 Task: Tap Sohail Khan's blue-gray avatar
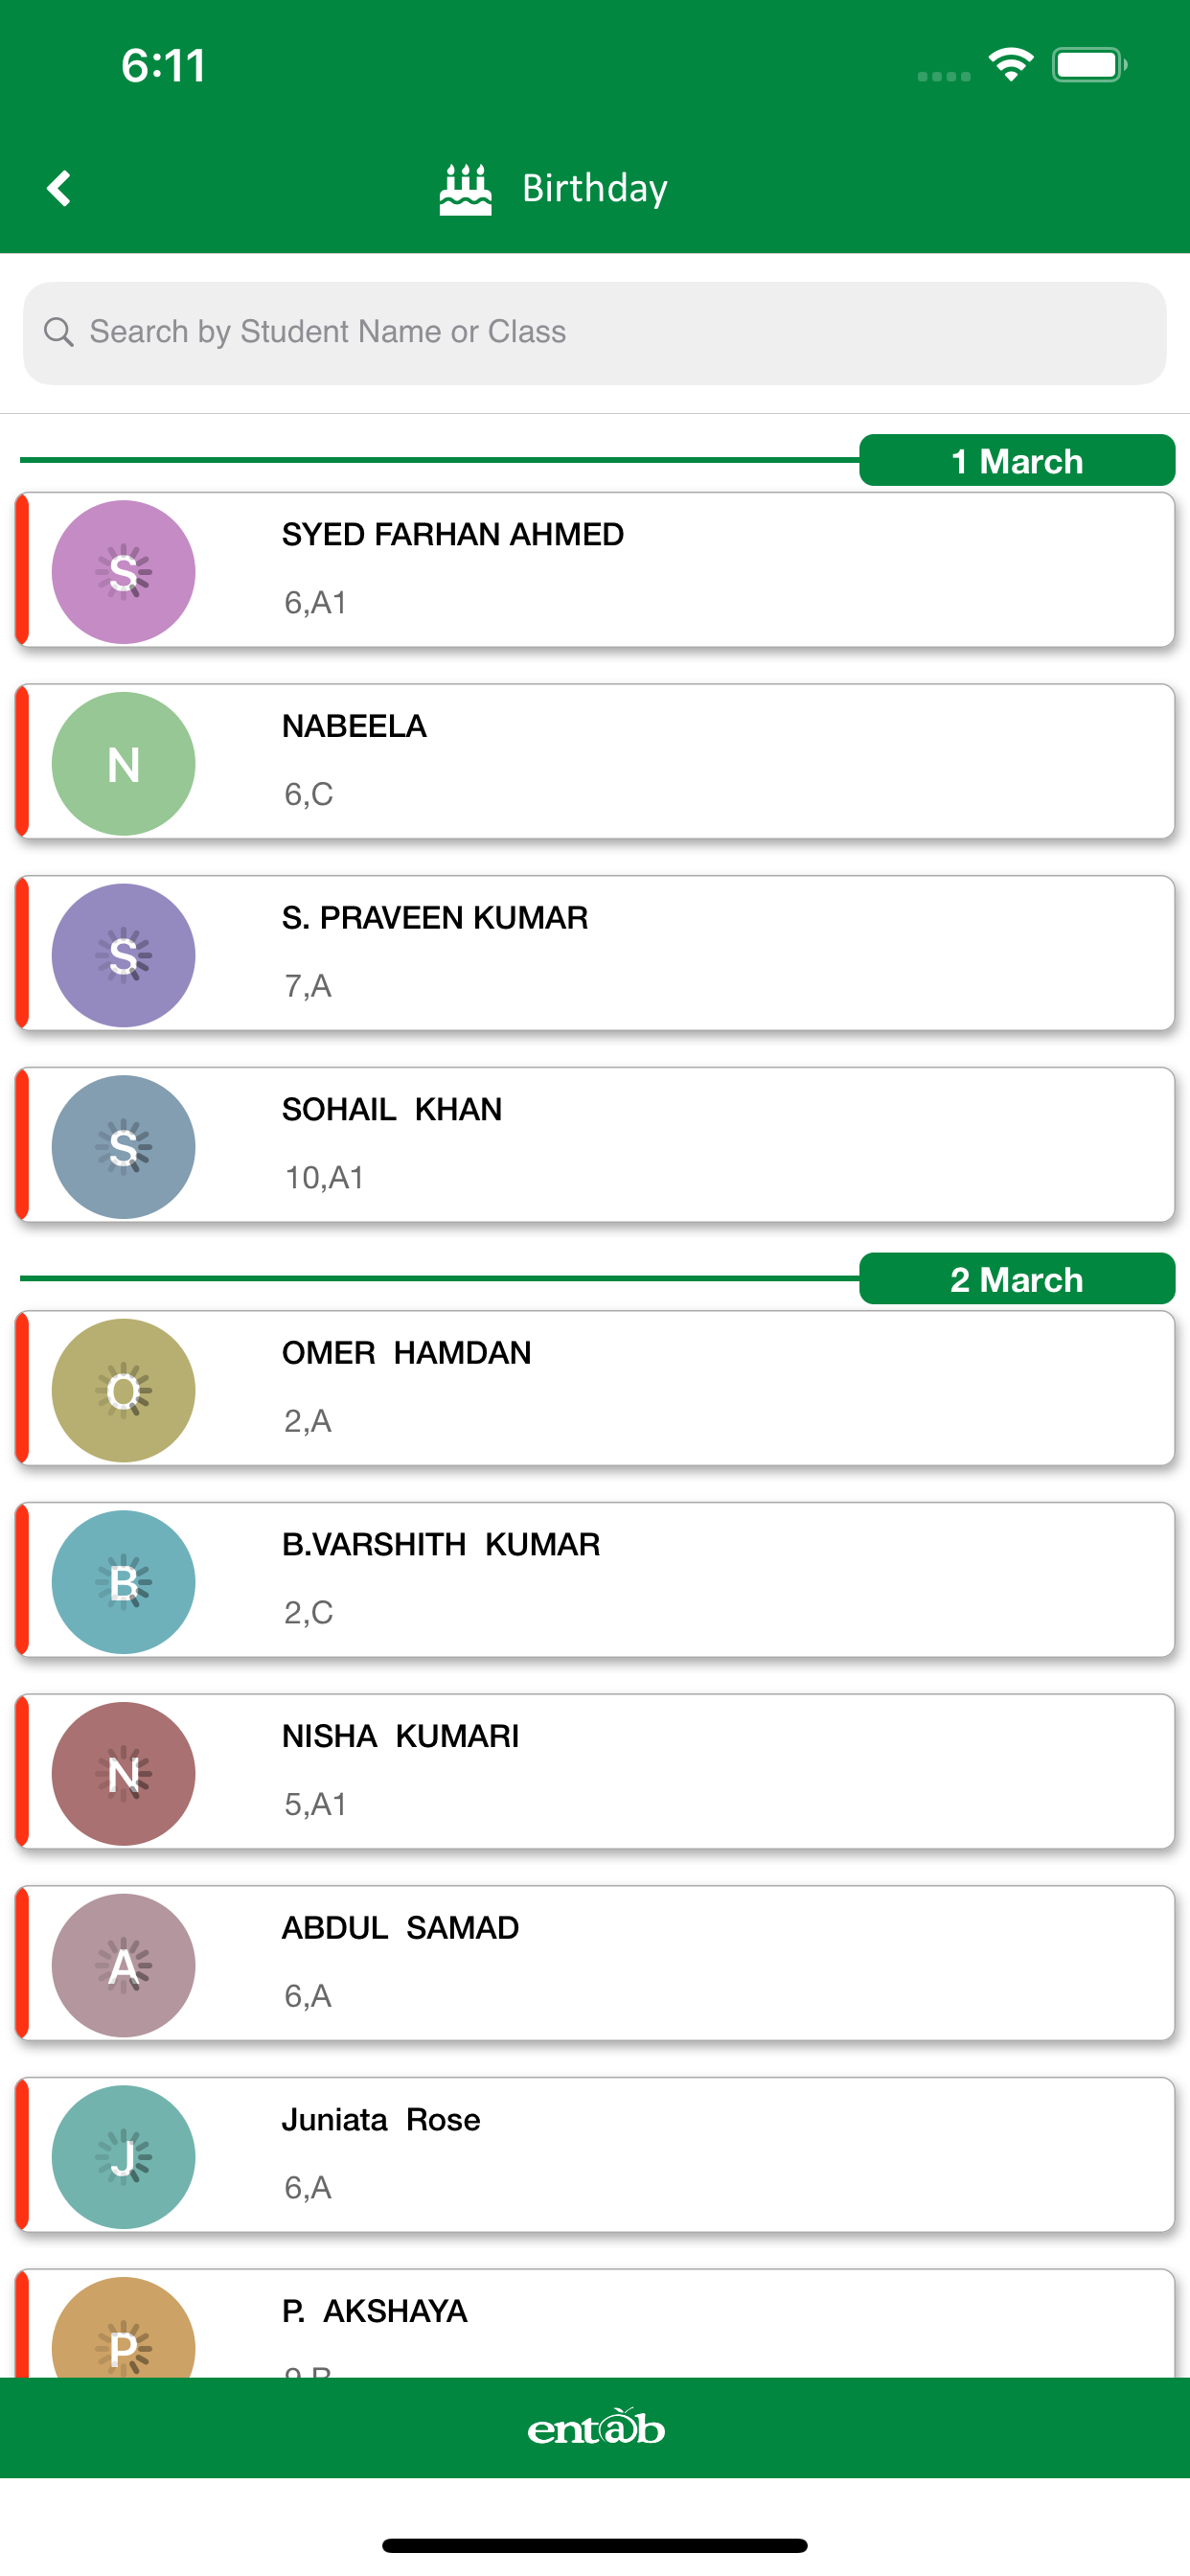click(x=123, y=1147)
